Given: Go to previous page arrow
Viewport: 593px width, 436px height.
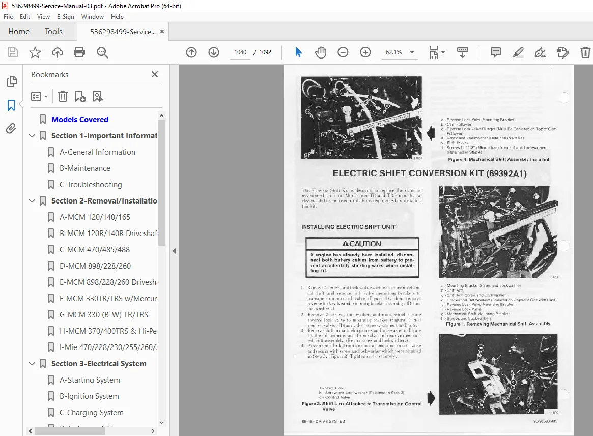Looking at the screenshot, I should 191,52.
